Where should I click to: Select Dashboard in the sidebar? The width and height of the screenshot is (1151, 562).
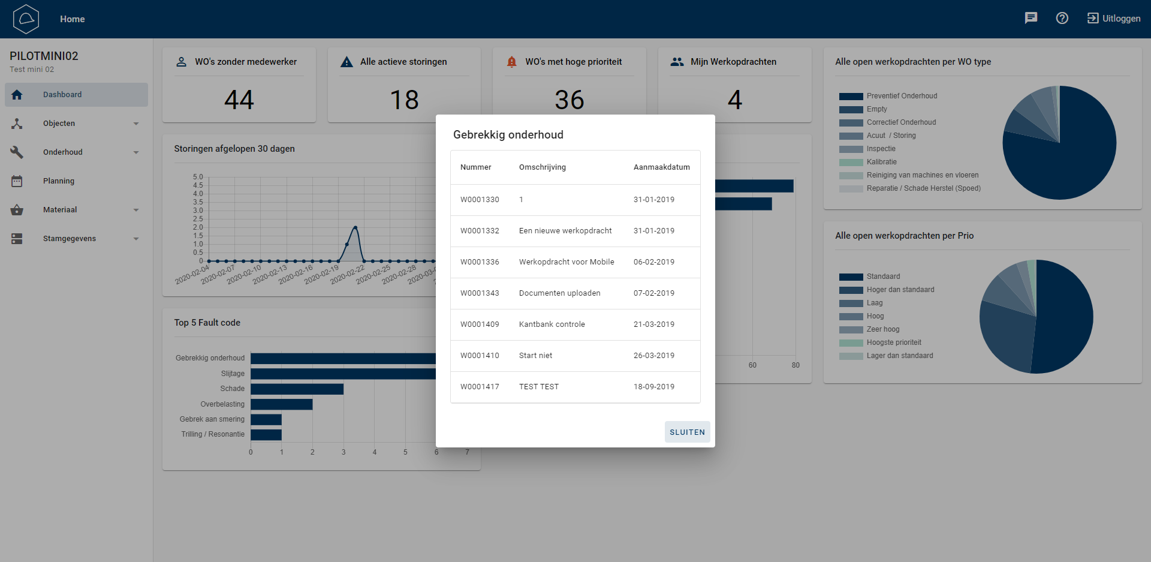pos(62,95)
